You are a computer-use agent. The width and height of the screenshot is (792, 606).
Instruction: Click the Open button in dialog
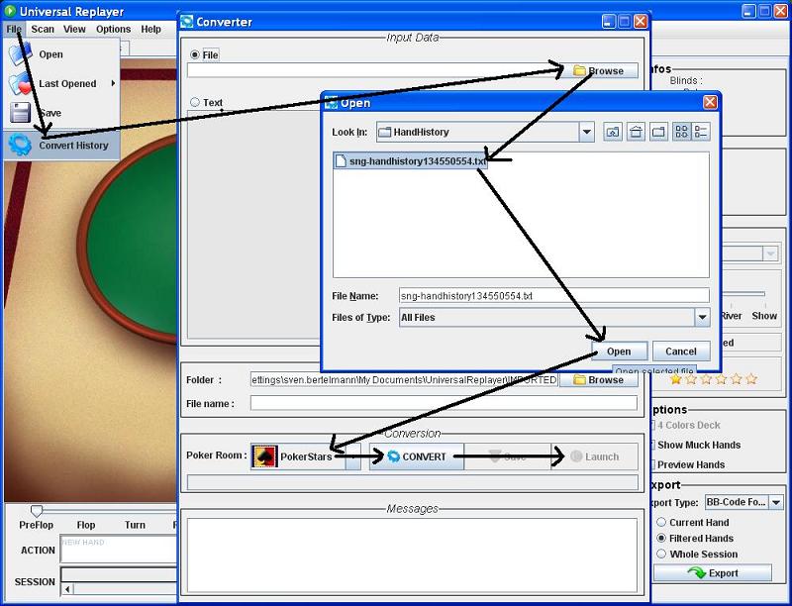point(619,352)
